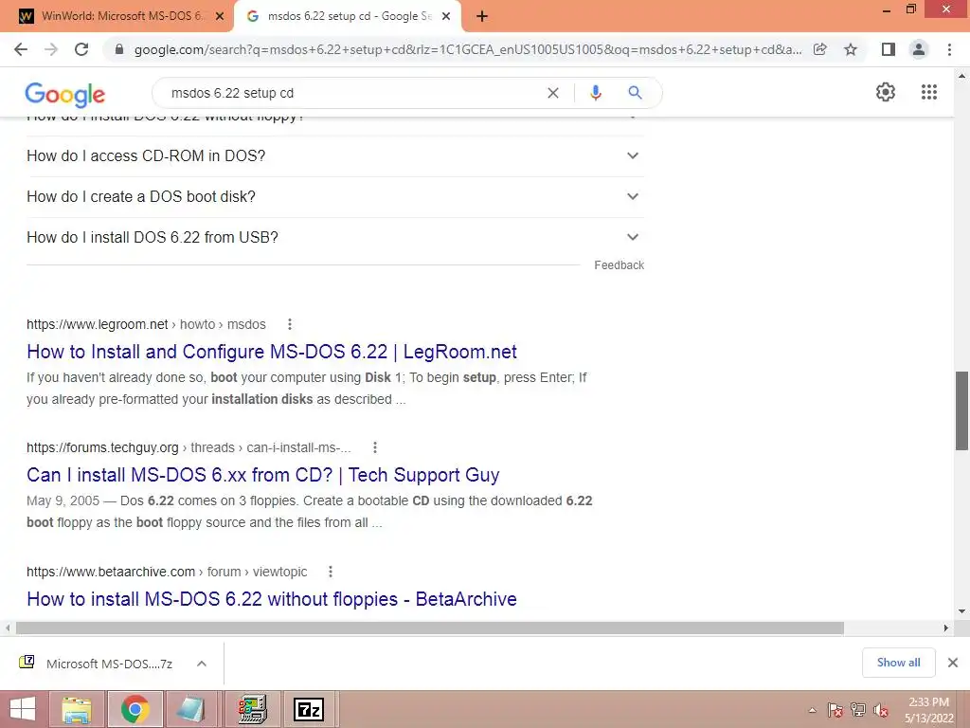Viewport: 970px width, 728px height.
Task: Click the network tray icon
Action: (858, 710)
